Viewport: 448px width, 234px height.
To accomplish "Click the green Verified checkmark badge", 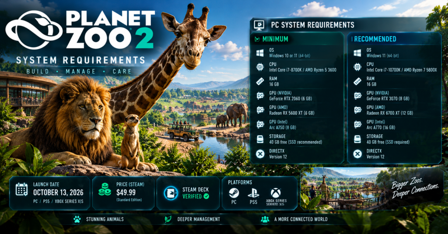I will [x=206, y=196].
